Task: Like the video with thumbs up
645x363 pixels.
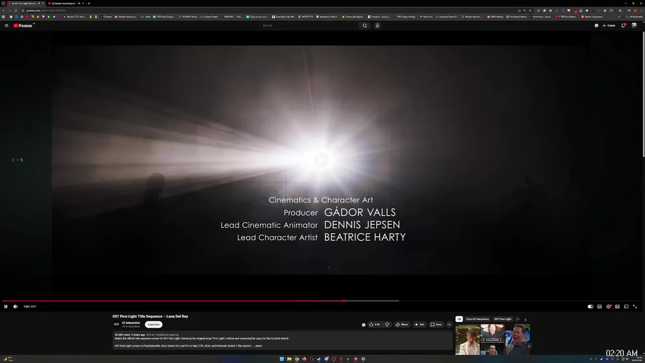Action: click(374, 325)
